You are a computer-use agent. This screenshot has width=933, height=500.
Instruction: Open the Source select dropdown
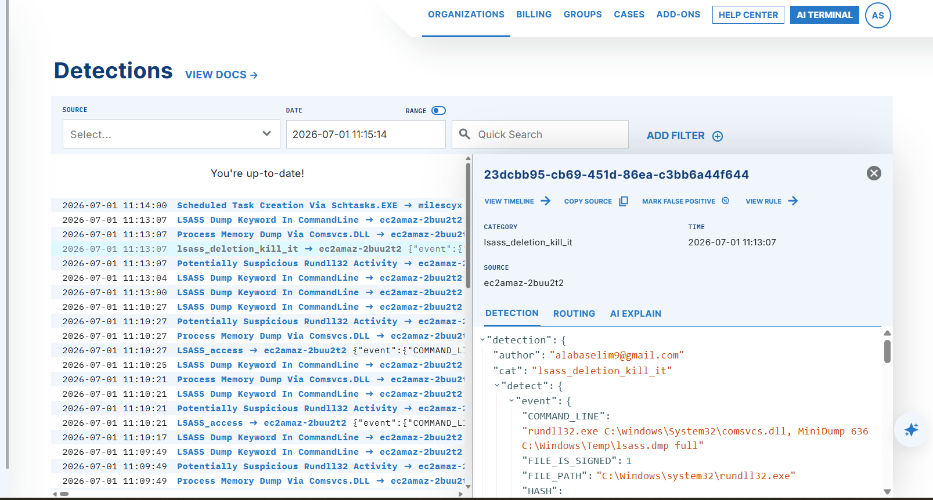click(171, 134)
